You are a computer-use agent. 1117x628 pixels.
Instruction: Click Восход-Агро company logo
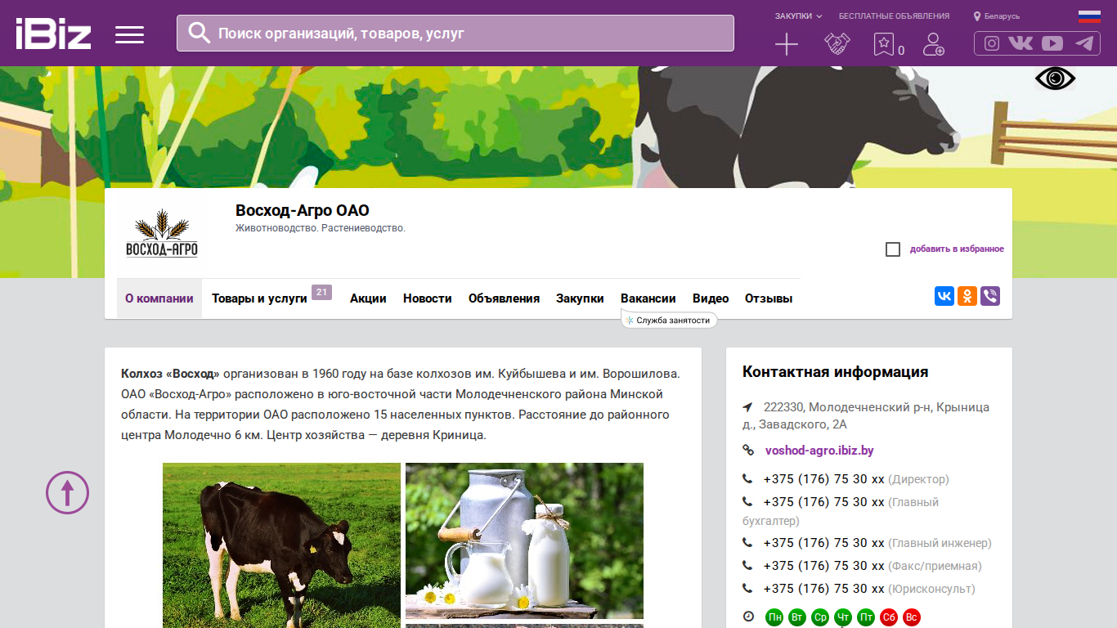point(162,234)
